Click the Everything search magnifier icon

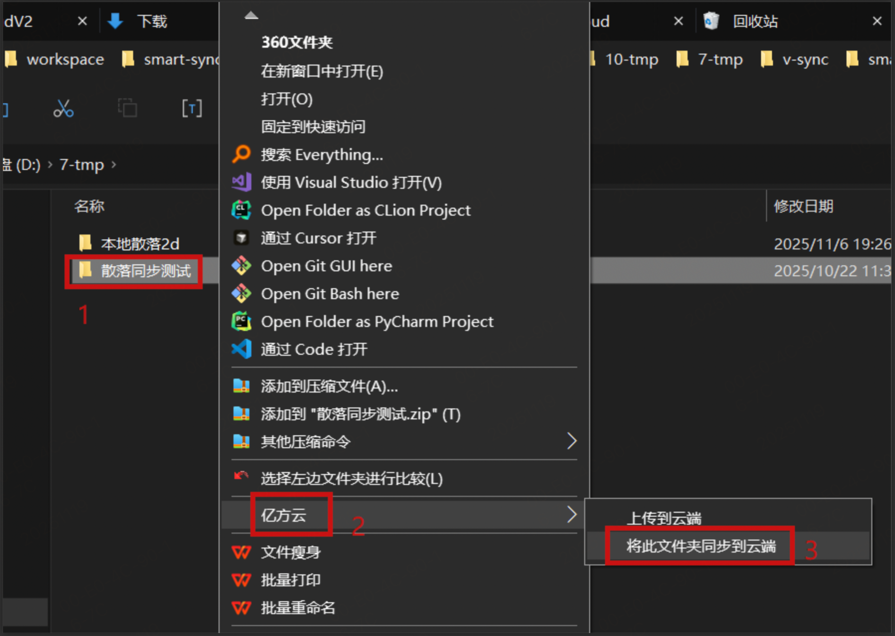[241, 154]
